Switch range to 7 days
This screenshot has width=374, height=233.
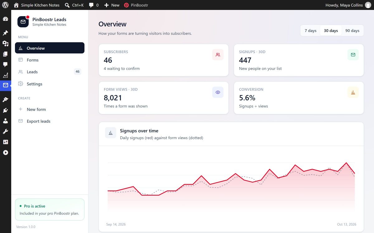tap(310, 30)
